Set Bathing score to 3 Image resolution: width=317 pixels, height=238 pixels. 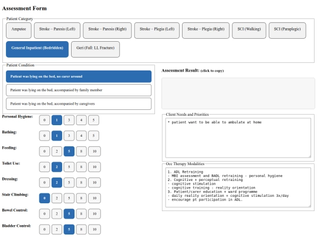(69, 136)
